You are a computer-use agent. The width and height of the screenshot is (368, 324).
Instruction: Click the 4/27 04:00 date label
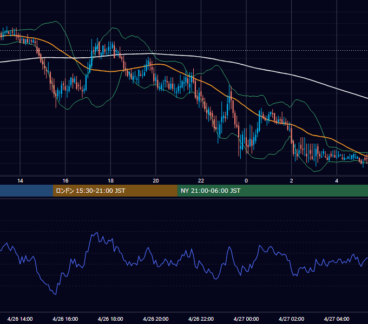pyautogui.click(x=337, y=319)
